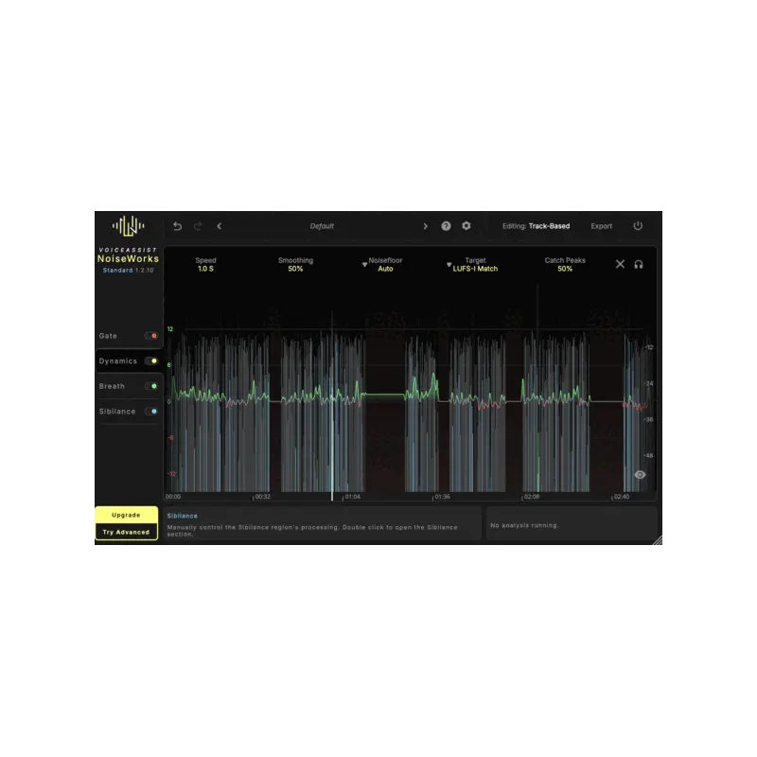Click the 'No analysis running.' status text
Image resolution: width=757 pixels, height=757 pixels.
coord(524,525)
